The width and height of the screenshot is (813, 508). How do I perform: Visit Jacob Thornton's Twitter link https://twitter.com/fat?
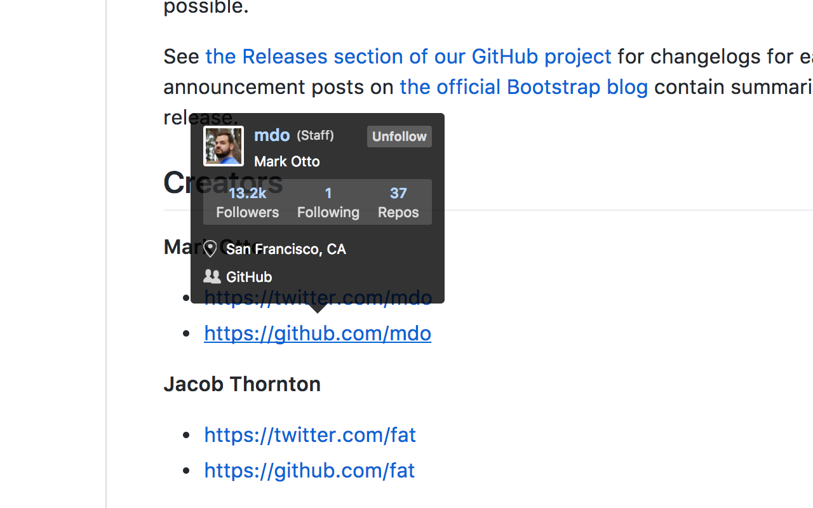click(x=310, y=434)
